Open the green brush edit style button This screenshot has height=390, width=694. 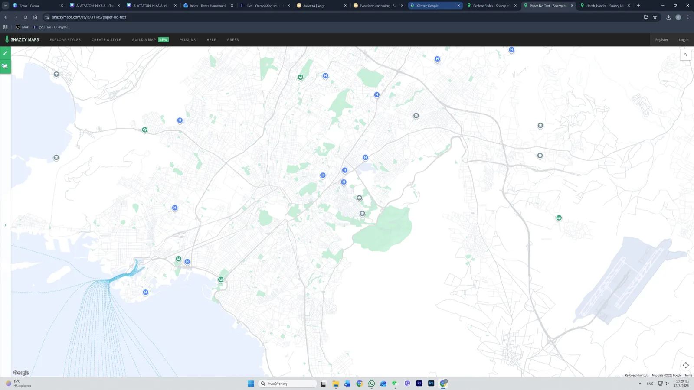(5, 53)
